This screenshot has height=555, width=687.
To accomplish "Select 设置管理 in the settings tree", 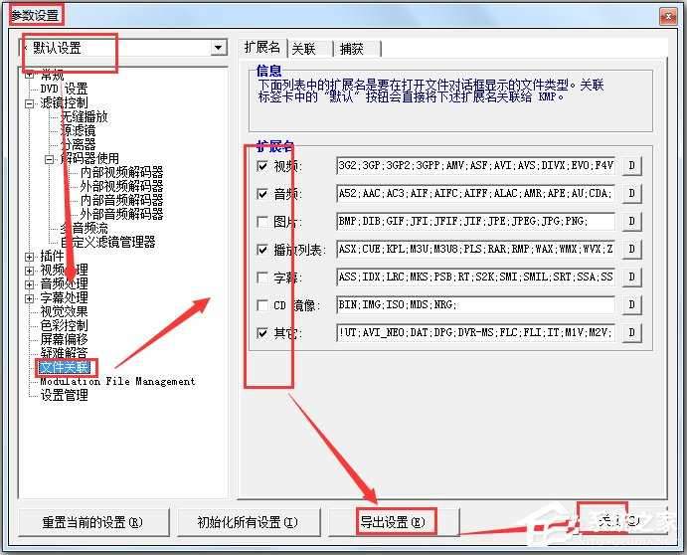I will pyautogui.click(x=64, y=395).
